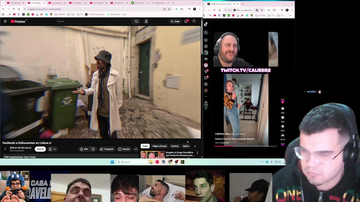Click the YouTube search magnifier button
Viewport: 360px width, 202px height.
(136, 21)
